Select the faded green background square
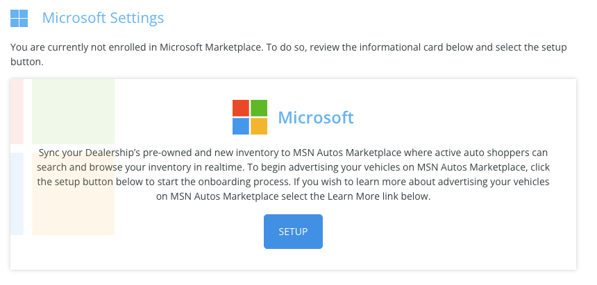This screenshot has height=285, width=597. [x=73, y=112]
